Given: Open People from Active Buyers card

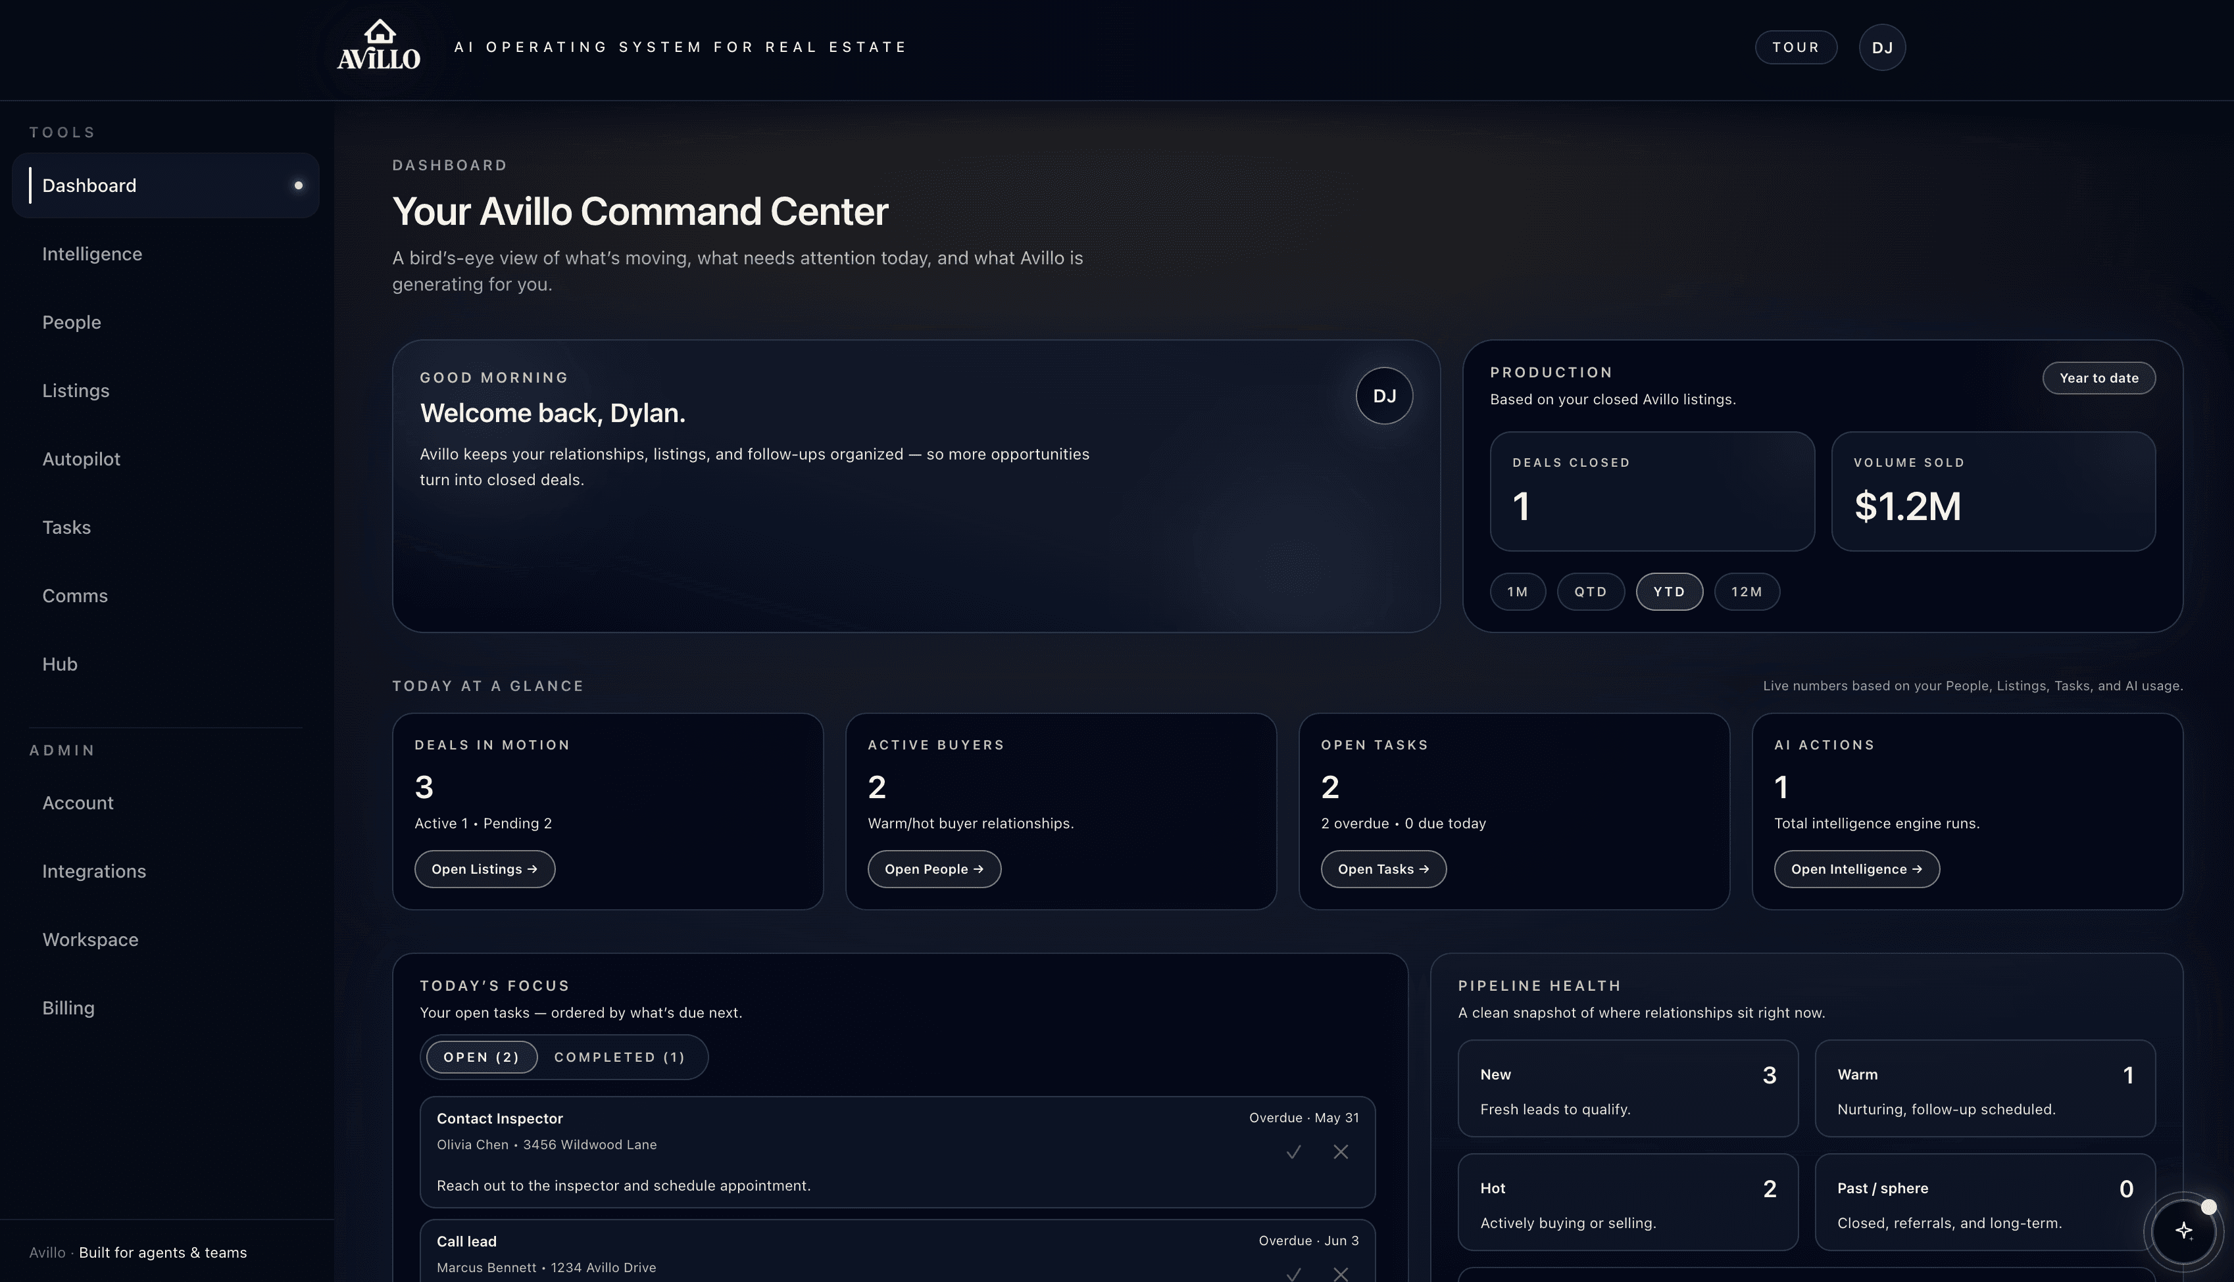Looking at the screenshot, I should click(x=933, y=869).
